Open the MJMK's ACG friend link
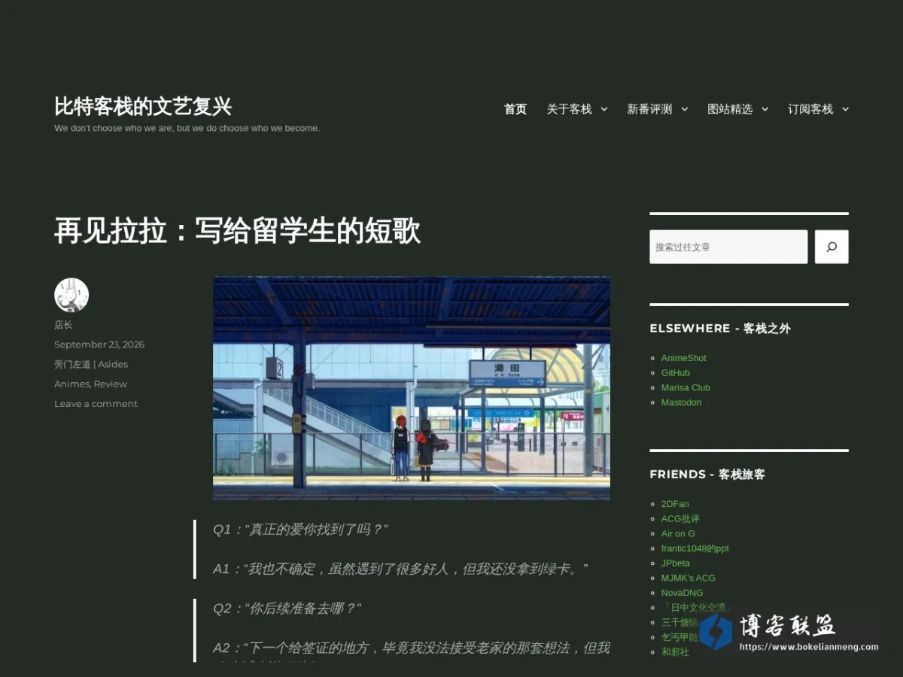The height and width of the screenshot is (677, 903). pyautogui.click(x=689, y=578)
